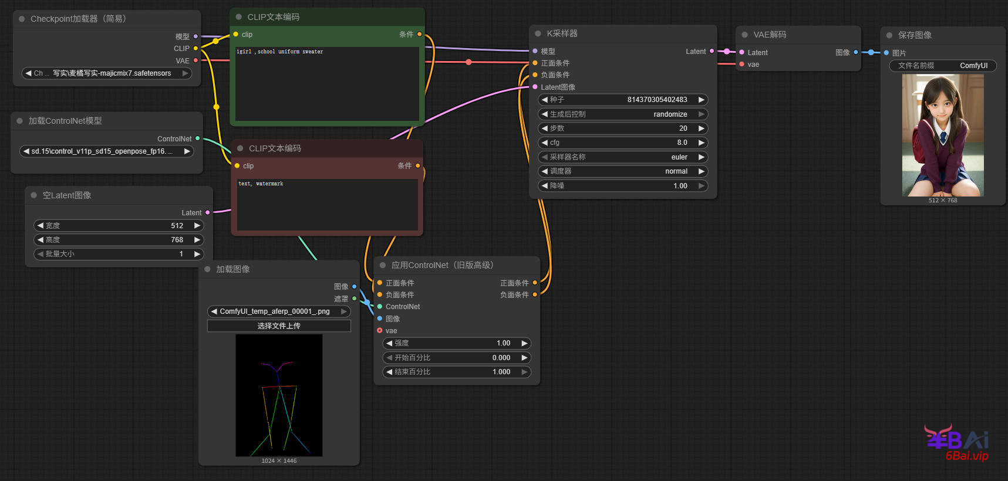The height and width of the screenshot is (481, 1008).
Task: Open the 调度器 normal dropdown
Action: (x=622, y=171)
